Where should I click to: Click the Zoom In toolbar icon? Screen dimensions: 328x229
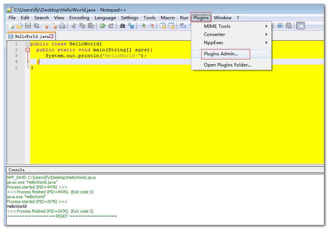point(143,26)
